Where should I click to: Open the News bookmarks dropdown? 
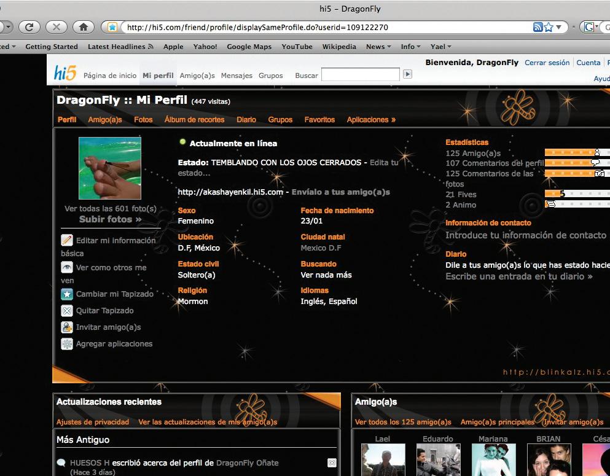[378, 47]
